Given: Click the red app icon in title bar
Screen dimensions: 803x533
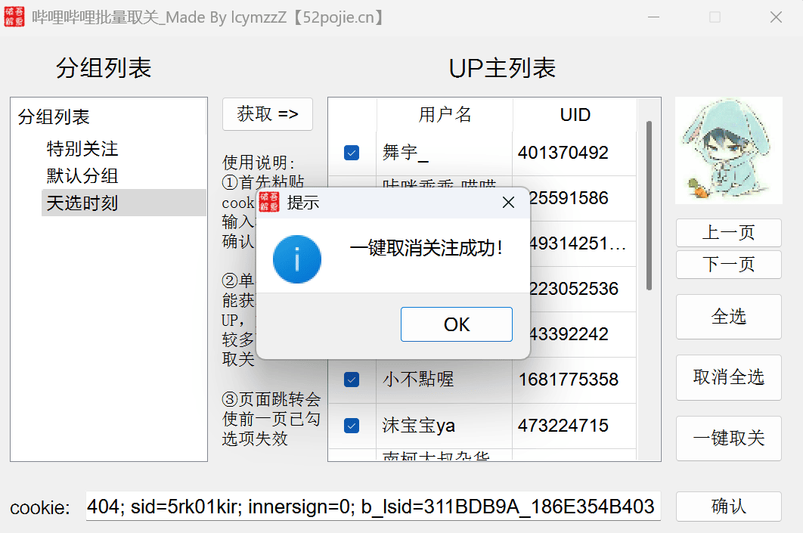Looking at the screenshot, I should point(14,17).
